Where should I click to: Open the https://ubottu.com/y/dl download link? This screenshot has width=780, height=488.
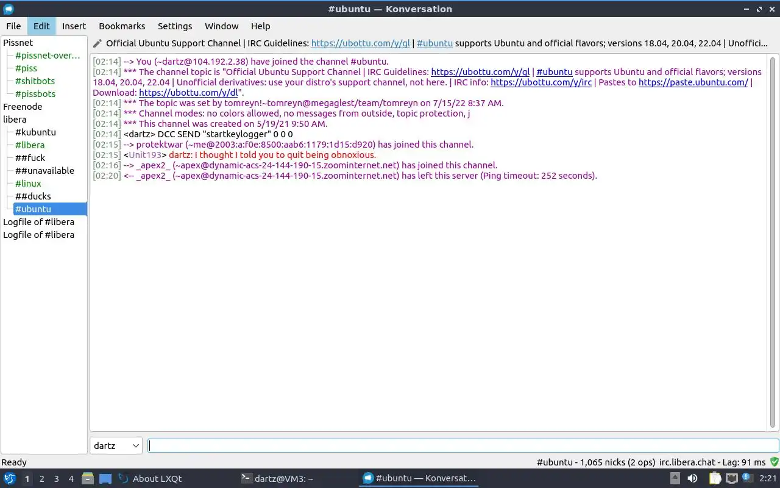click(188, 93)
